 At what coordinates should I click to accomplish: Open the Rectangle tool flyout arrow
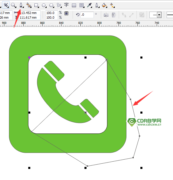(38, 7)
